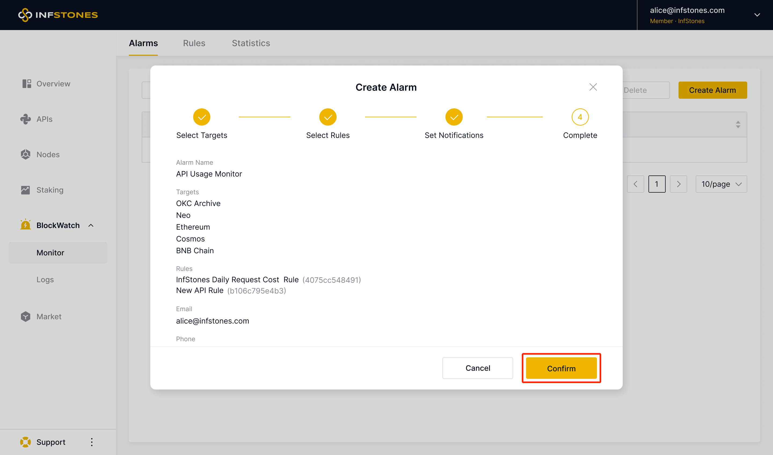Cancel the alarm creation

477,368
